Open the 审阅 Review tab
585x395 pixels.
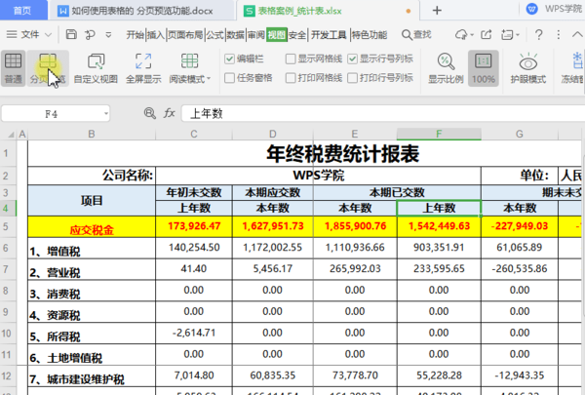[x=255, y=35]
